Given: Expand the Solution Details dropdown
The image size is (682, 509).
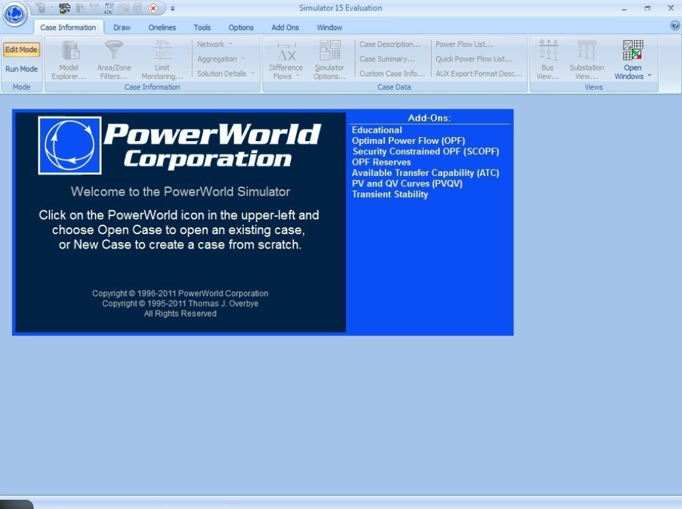Looking at the screenshot, I should click(225, 74).
